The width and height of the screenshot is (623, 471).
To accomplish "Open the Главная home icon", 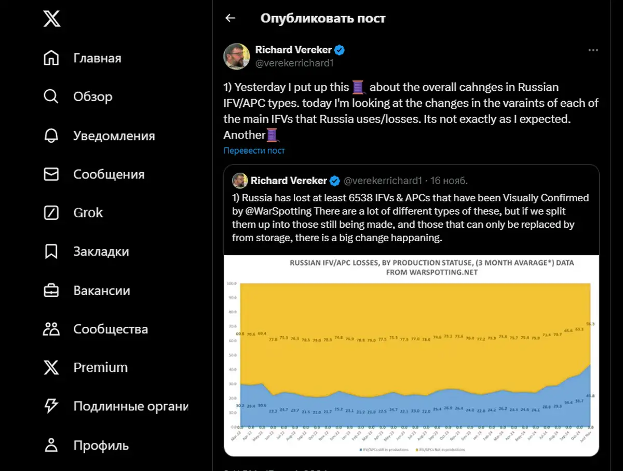I will (x=51, y=58).
